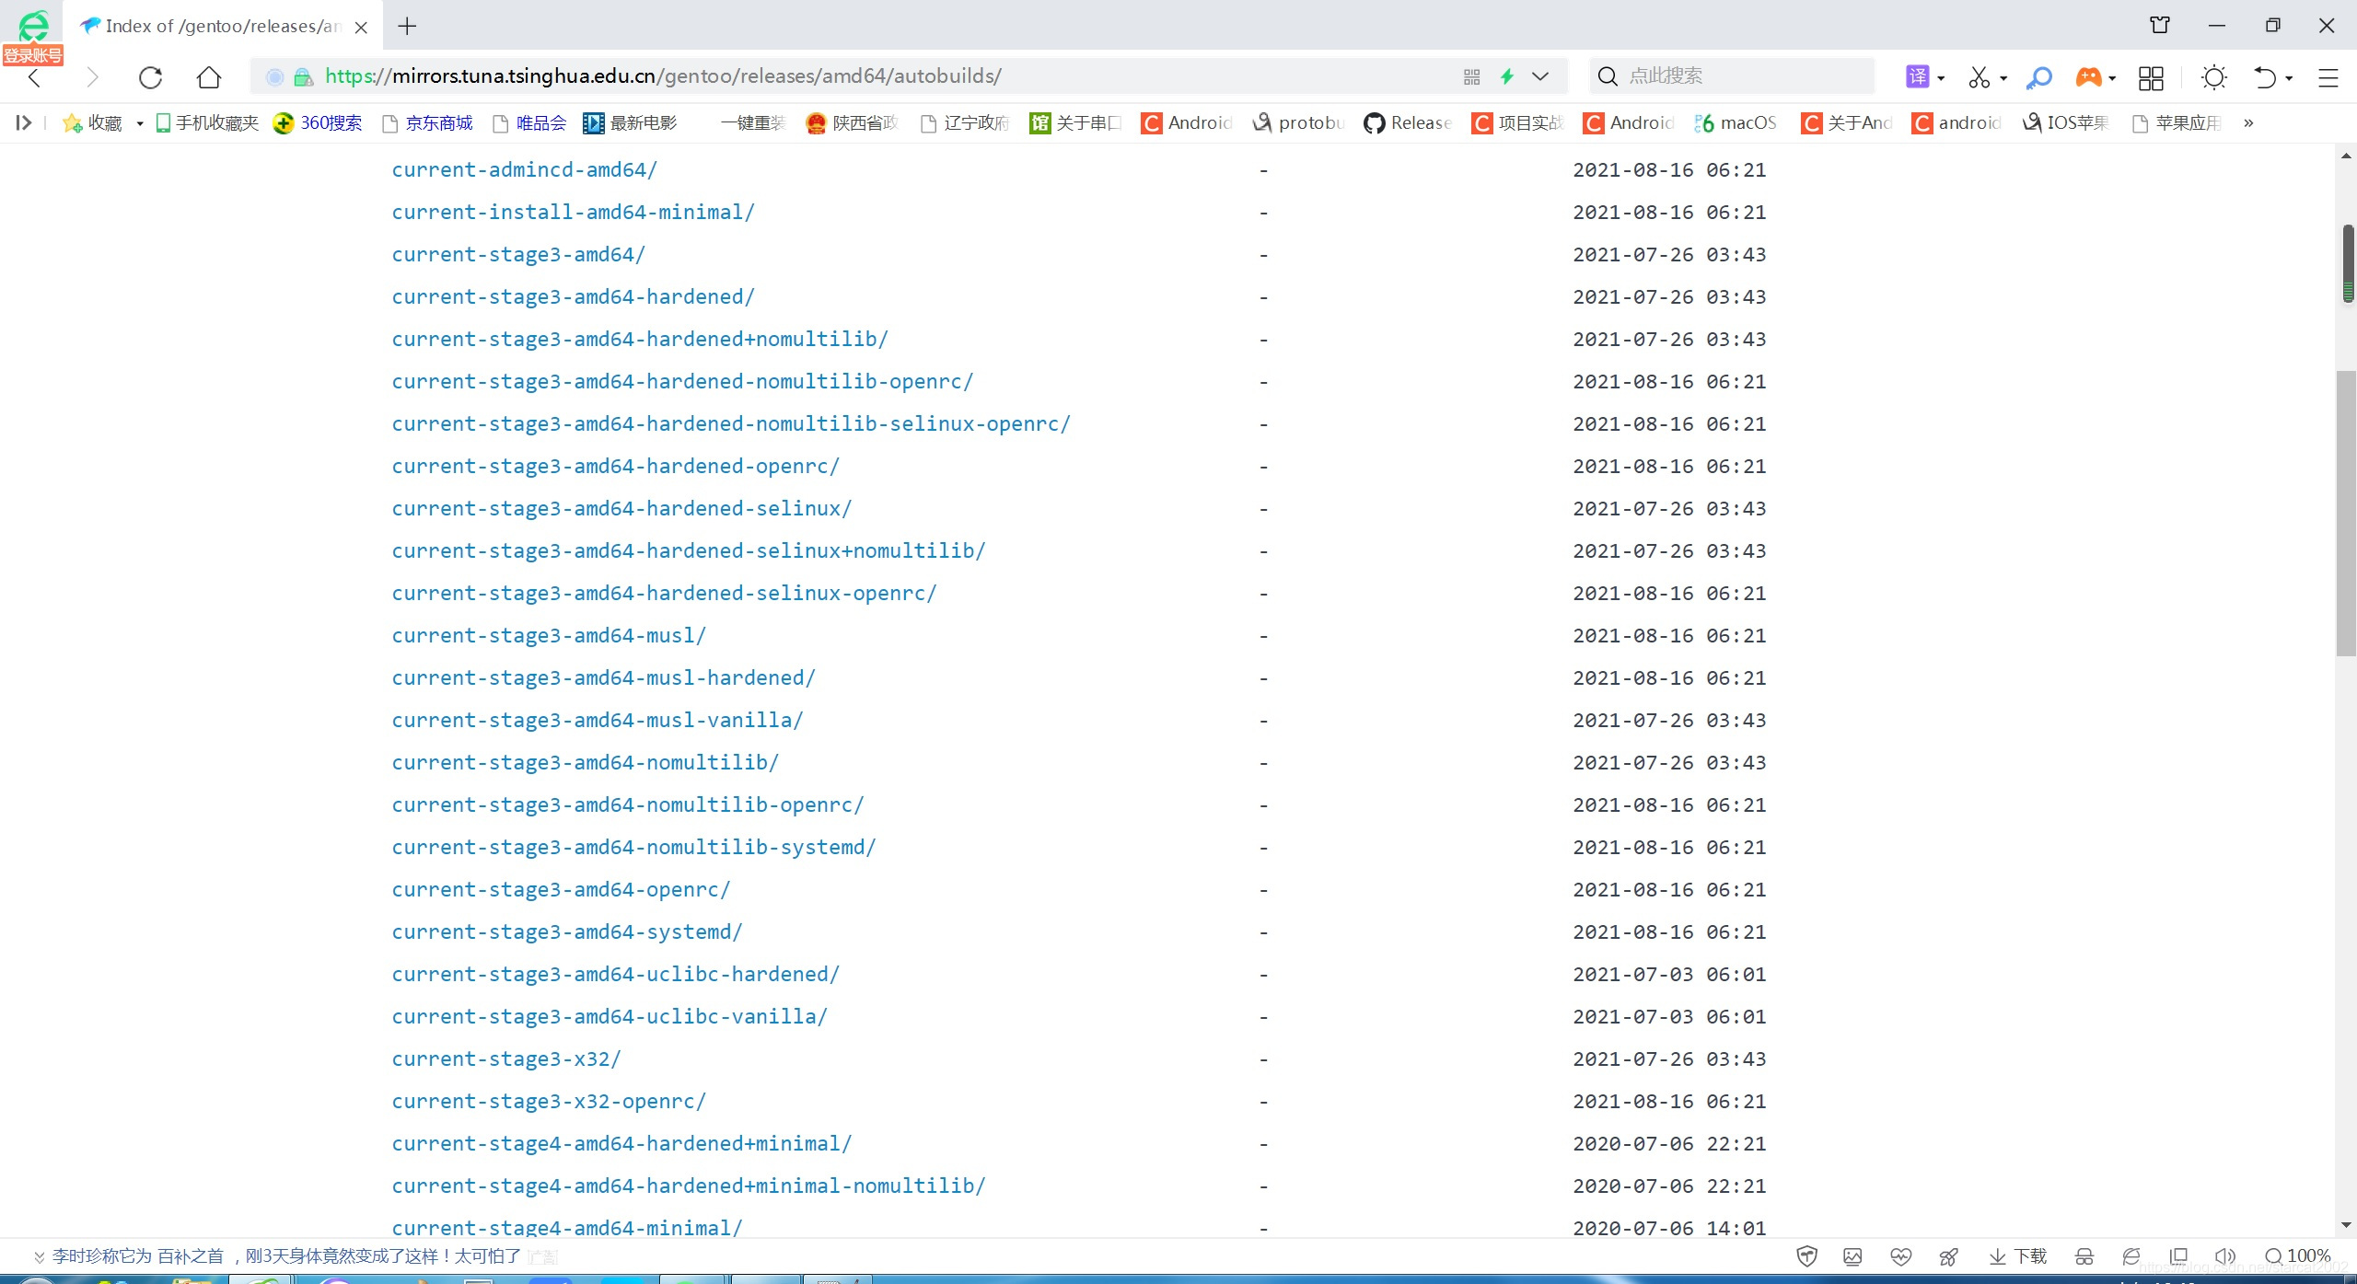Click the page refresh icon
Screen dimensions: 2357x1284
pos(150,77)
